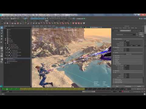Click the Focus button in the Attribute Editor

coord(141,33)
